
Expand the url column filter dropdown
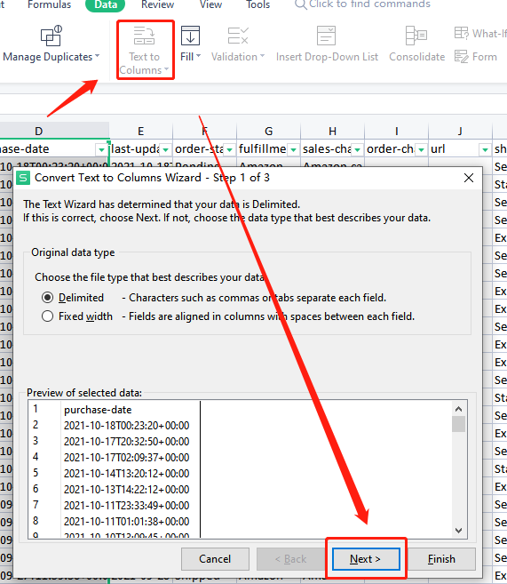(x=485, y=149)
